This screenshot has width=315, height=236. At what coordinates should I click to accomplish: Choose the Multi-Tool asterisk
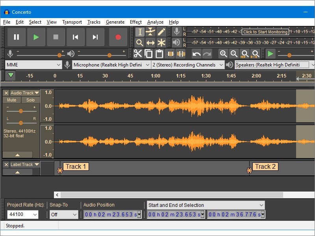click(x=161, y=42)
